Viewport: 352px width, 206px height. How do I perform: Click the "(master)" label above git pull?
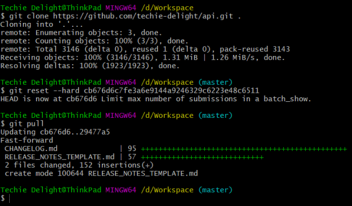click(215, 116)
